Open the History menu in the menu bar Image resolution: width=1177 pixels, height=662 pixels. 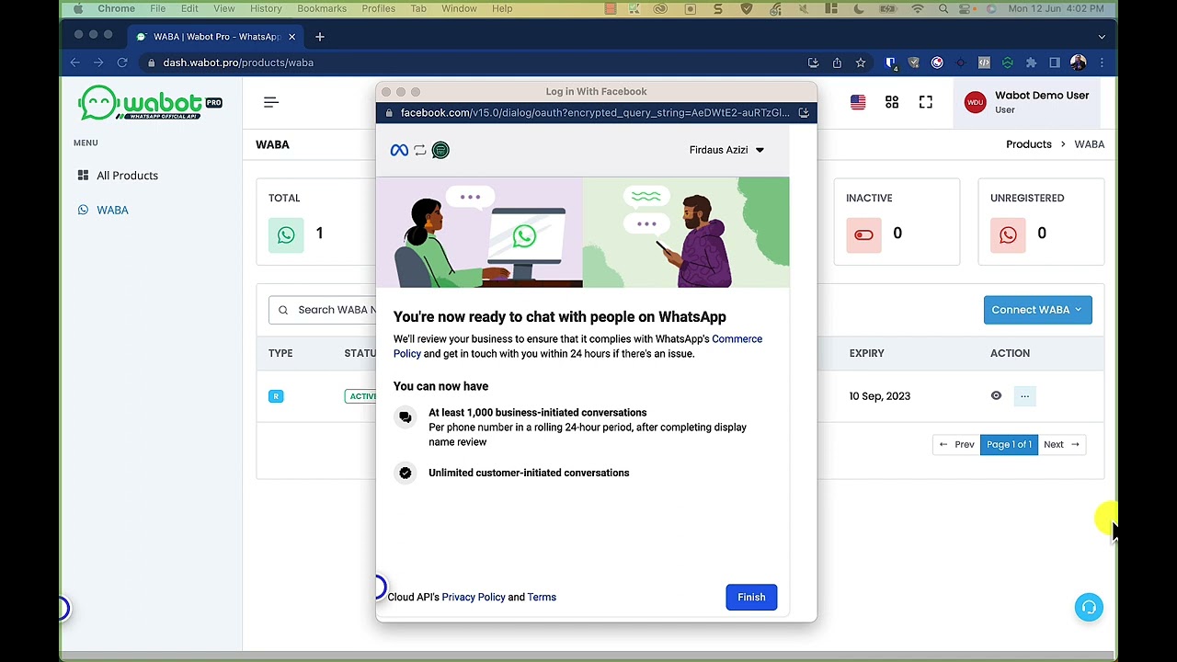[266, 8]
